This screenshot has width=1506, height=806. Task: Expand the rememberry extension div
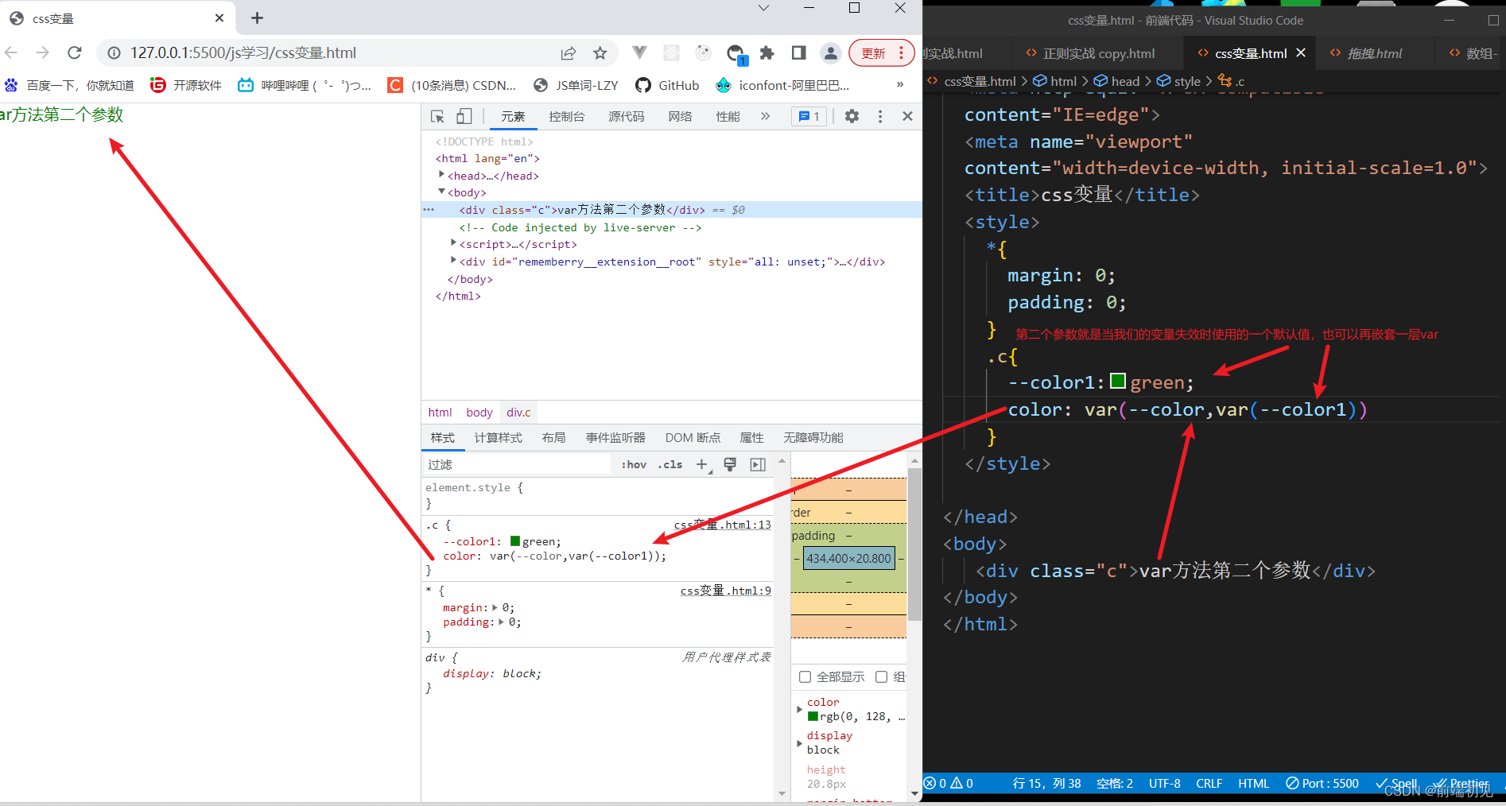pyautogui.click(x=453, y=260)
